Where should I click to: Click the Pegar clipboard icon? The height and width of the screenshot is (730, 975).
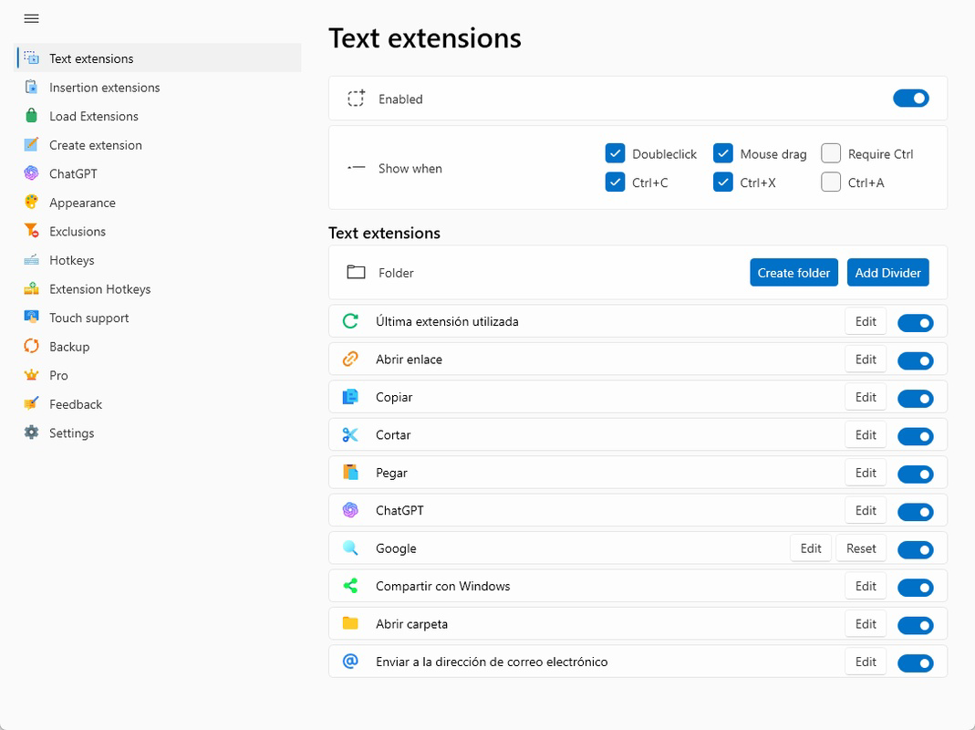(x=351, y=473)
